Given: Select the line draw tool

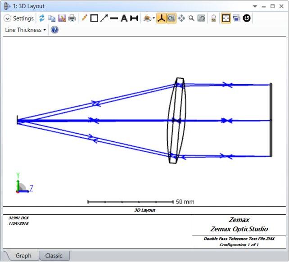Looking at the screenshot, I should point(114,18).
